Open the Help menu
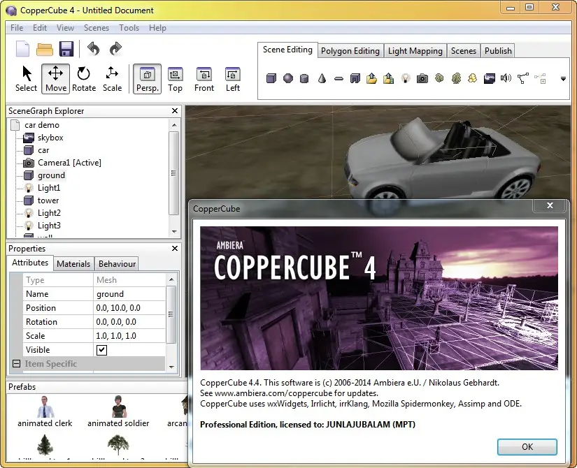This screenshot has width=577, height=468. pos(157,28)
